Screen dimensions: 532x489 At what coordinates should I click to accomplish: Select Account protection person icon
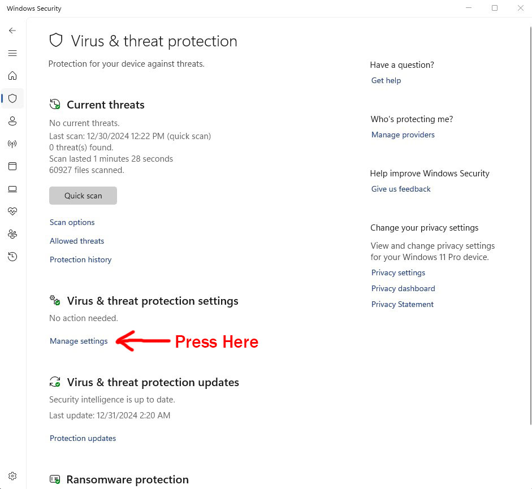pyautogui.click(x=12, y=121)
